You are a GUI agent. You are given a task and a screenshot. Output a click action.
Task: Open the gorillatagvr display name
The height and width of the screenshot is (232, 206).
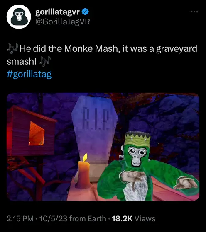click(x=58, y=12)
